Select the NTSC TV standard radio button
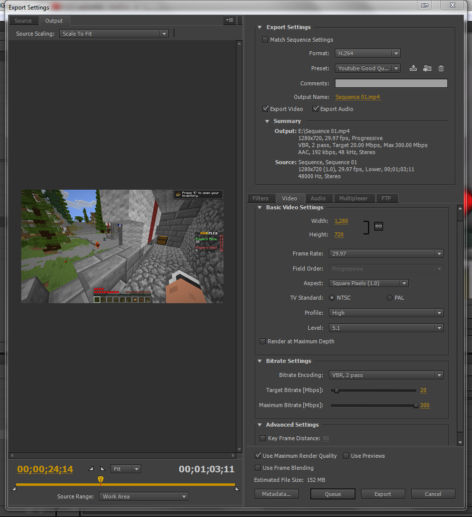Viewport: 472px width, 517px height. coord(332,298)
